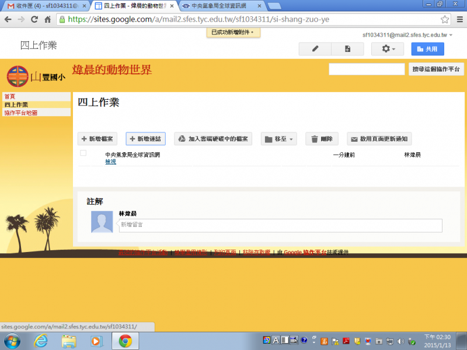The width and height of the screenshot is (467, 350).
Task: Open 首頁 in sidebar navigation
Action: [x=9, y=96]
